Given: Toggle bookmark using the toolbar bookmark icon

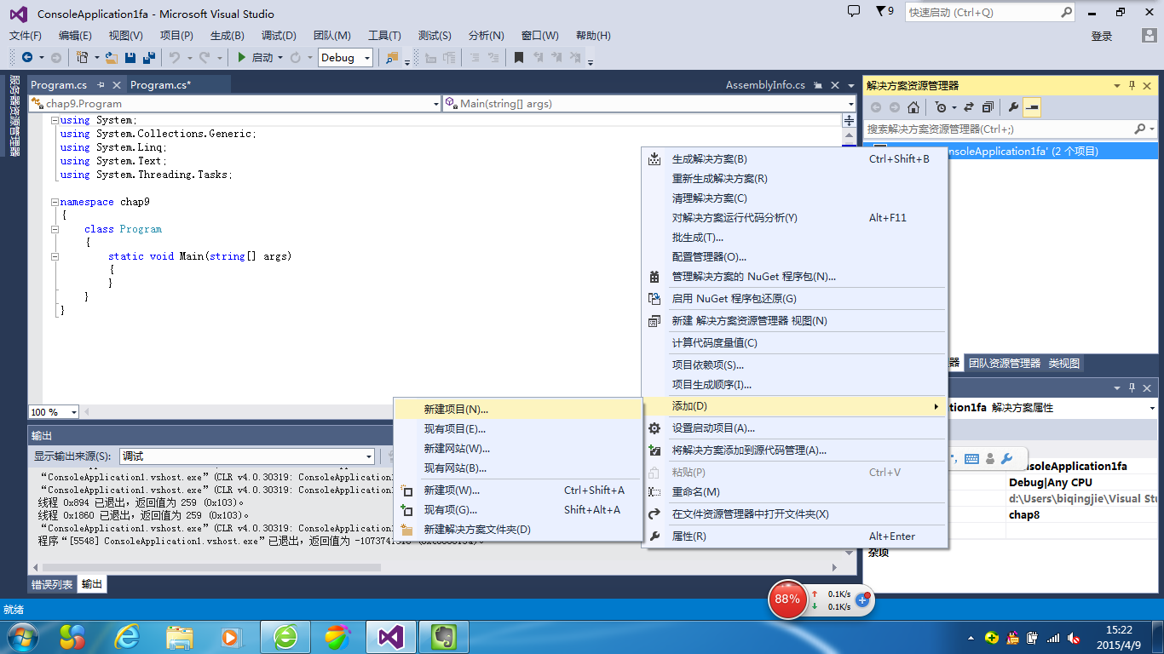Looking at the screenshot, I should [x=518, y=57].
